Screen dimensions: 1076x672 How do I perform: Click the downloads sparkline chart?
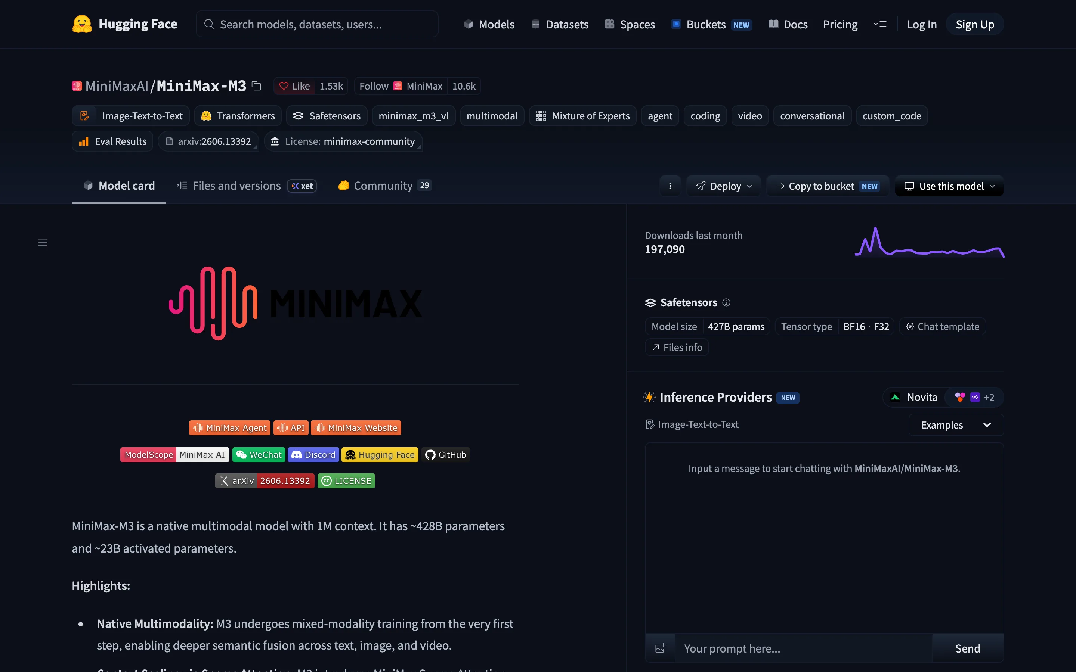click(x=930, y=242)
